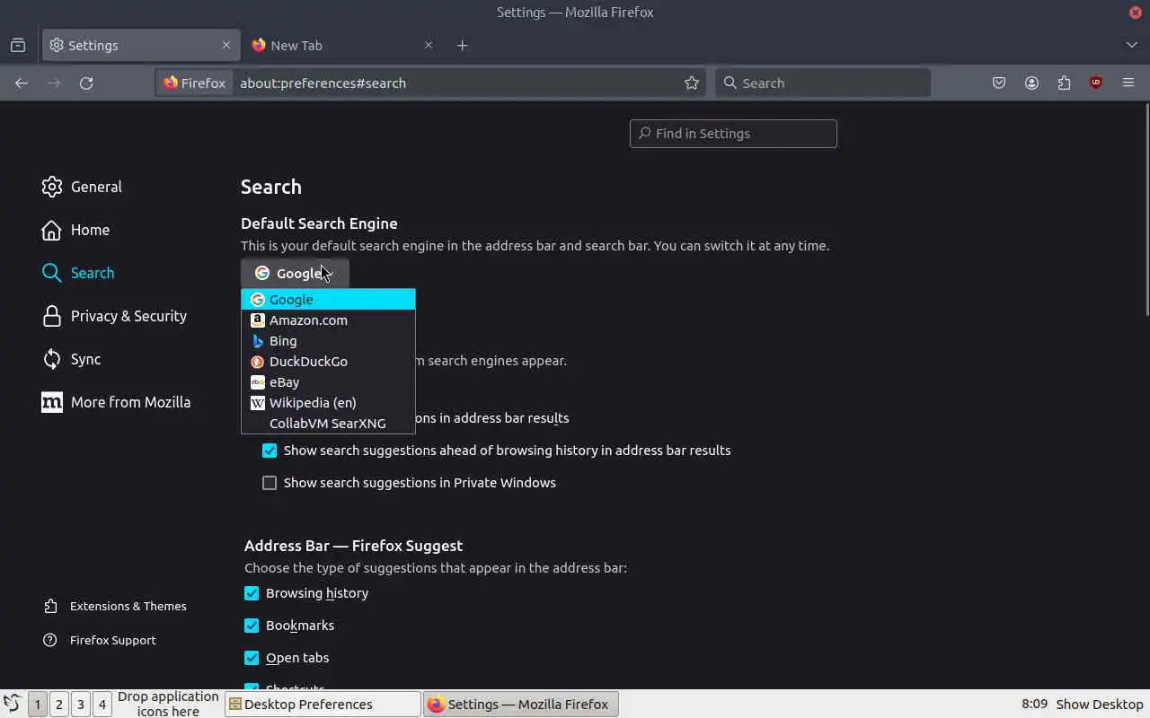Switch to workspace 3
Screen dimensions: 1150x718
click(x=81, y=705)
